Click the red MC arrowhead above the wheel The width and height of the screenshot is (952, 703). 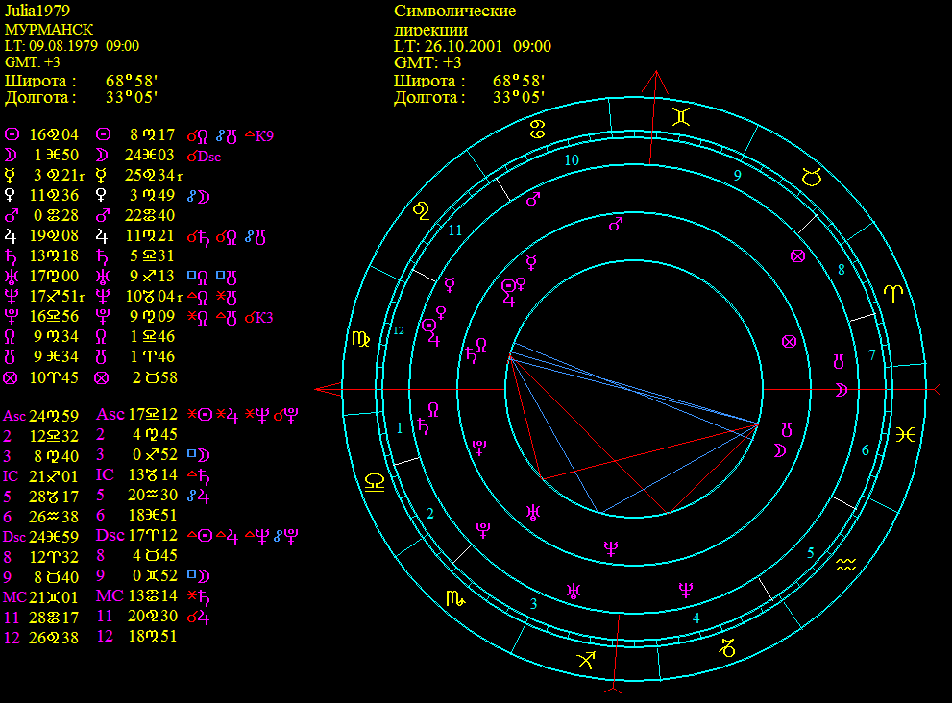tap(656, 83)
